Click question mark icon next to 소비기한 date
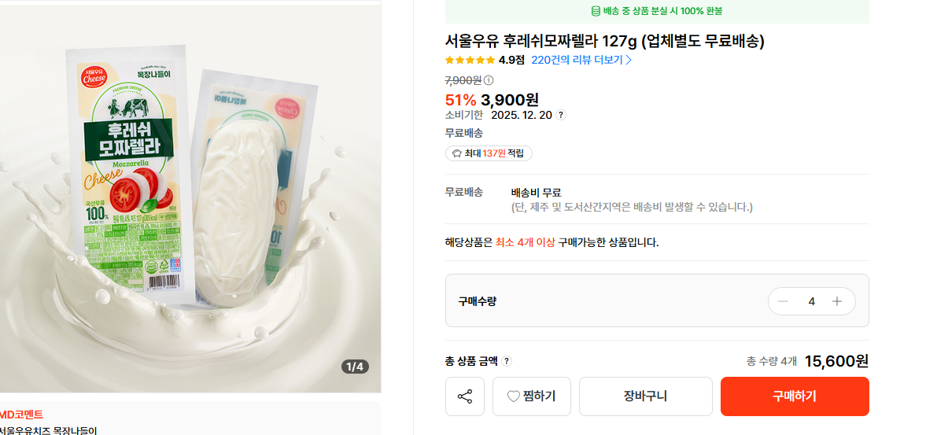The image size is (937, 435). point(560,115)
